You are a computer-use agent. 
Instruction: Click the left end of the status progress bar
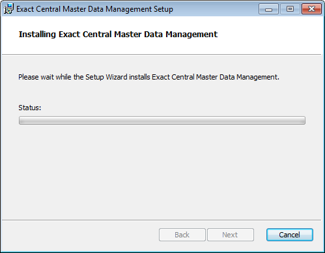[21, 120]
